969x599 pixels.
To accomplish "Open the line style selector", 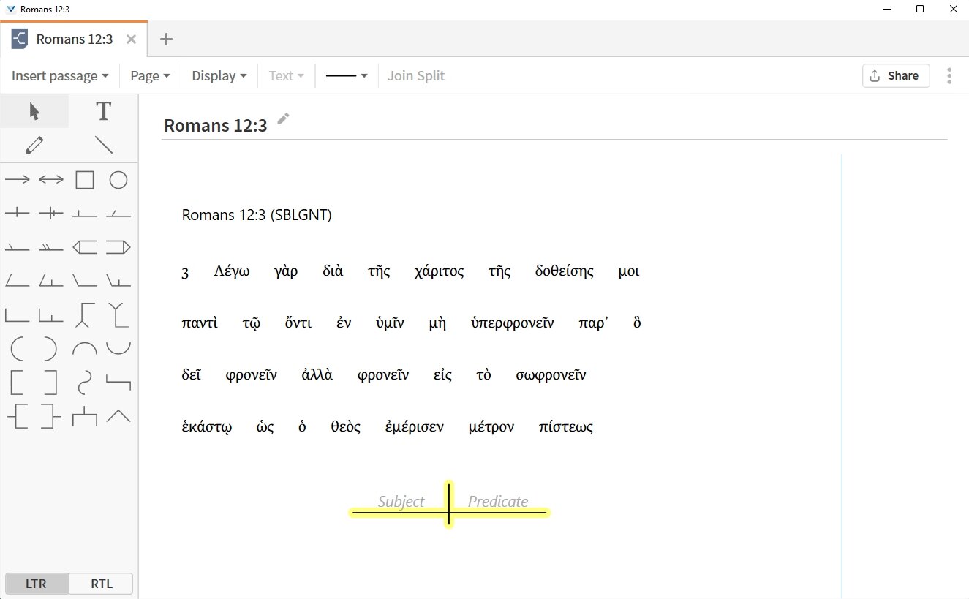I will click(346, 75).
